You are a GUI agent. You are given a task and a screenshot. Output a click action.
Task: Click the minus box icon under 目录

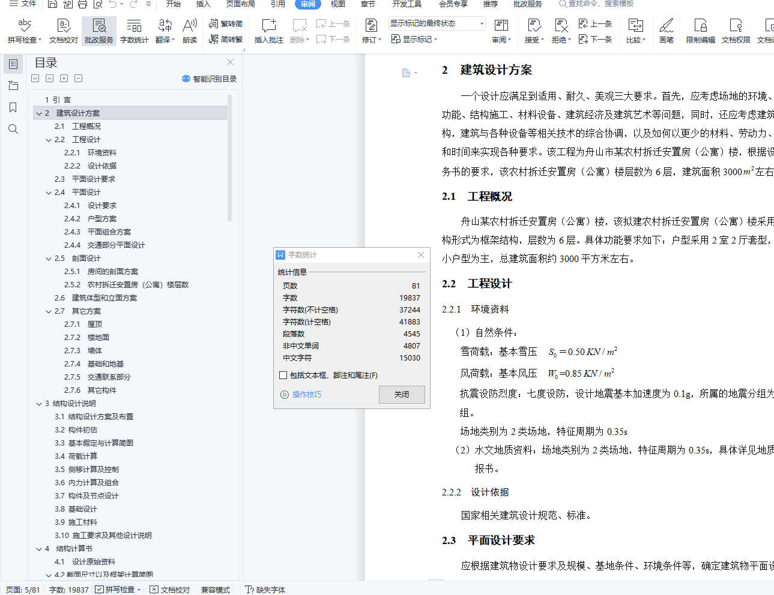pyautogui.click(x=79, y=79)
